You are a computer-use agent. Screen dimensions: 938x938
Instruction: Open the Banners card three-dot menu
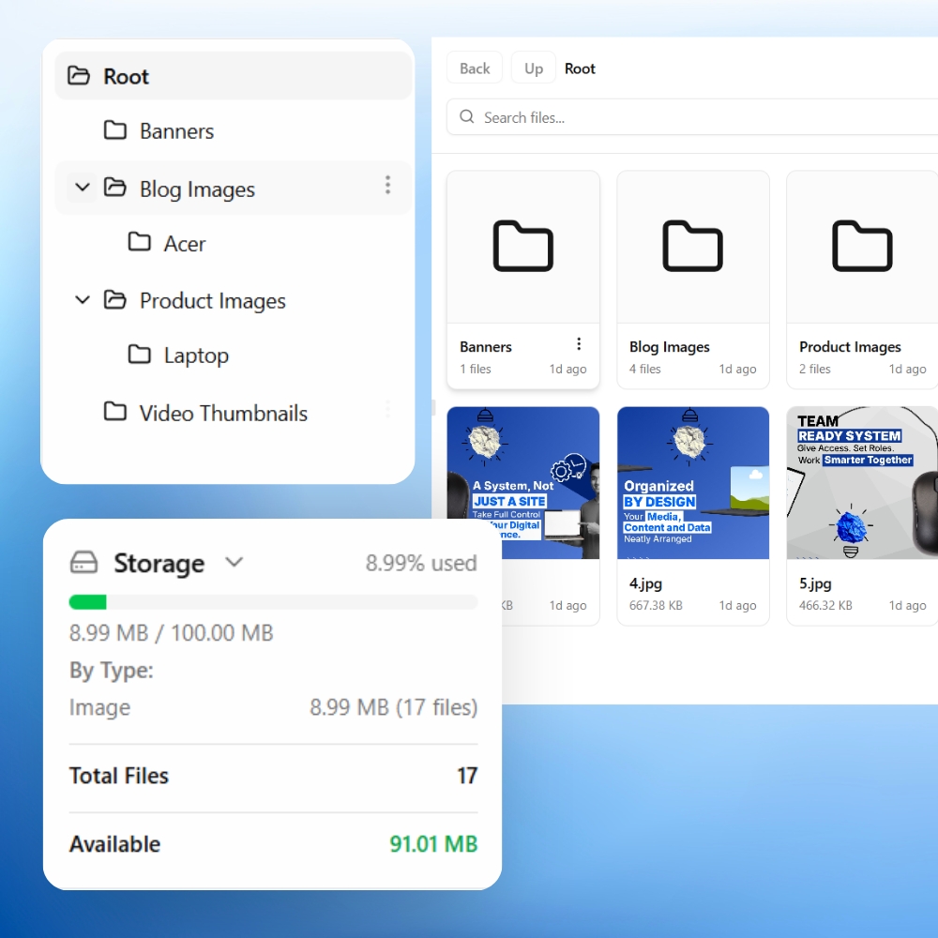579,344
